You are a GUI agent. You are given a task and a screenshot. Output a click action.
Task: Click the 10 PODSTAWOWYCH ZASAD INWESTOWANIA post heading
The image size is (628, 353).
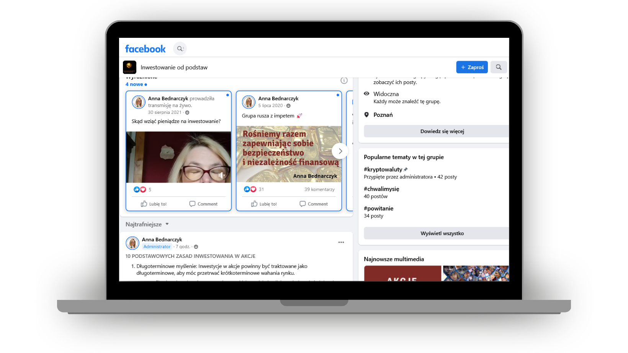click(x=190, y=256)
